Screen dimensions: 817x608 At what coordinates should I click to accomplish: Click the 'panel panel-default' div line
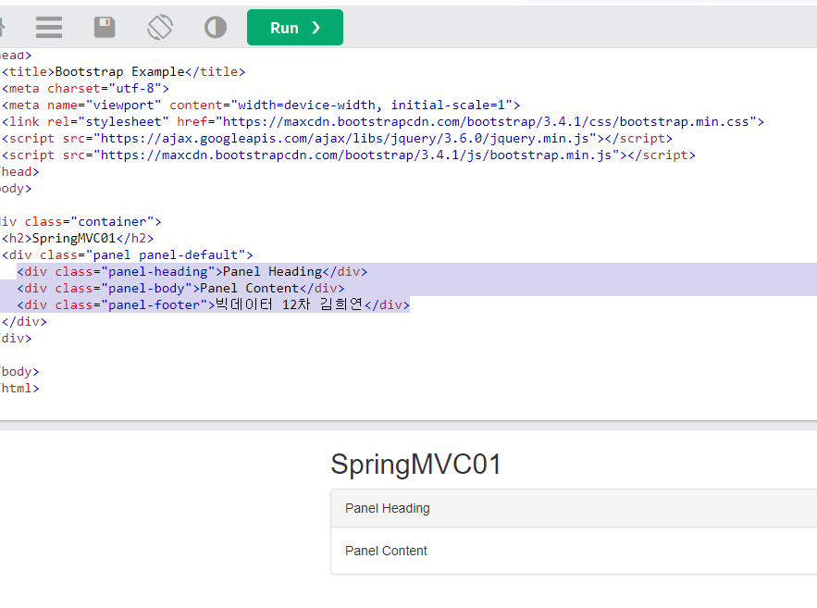pos(128,255)
